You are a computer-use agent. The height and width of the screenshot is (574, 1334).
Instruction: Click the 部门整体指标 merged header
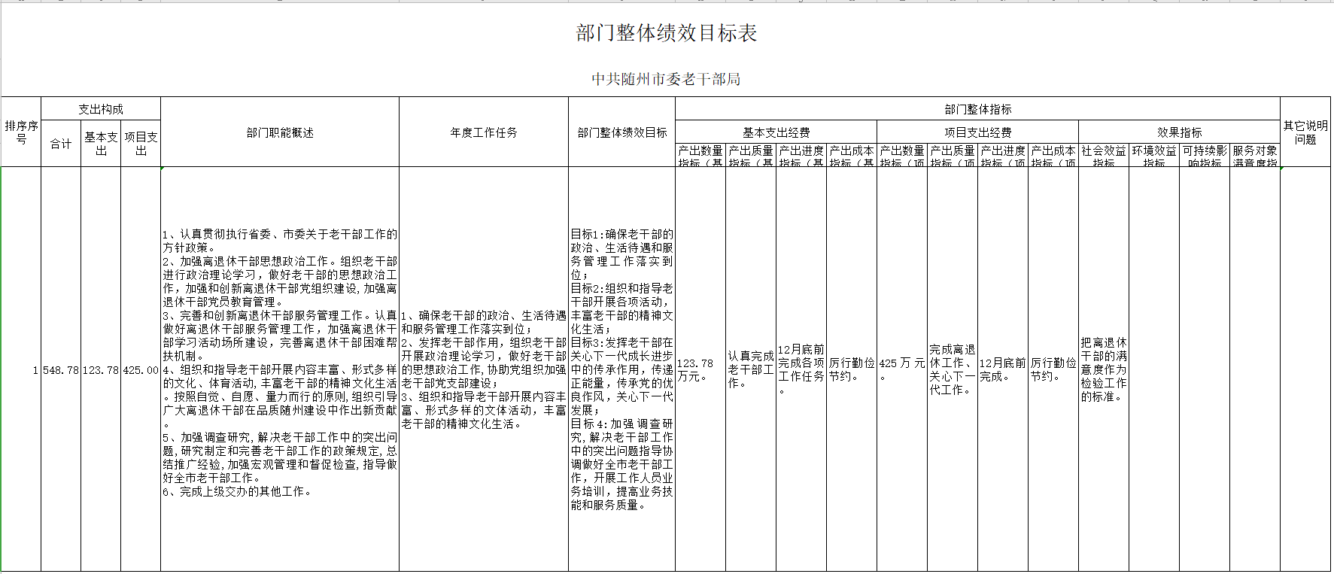pos(977,109)
